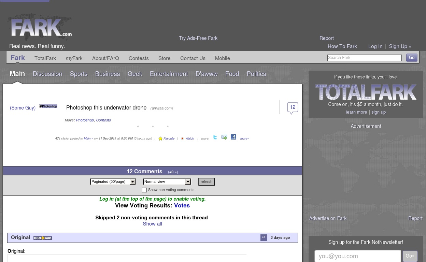Click the Go» newsletter button
426x262 pixels.
click(410, 256)
